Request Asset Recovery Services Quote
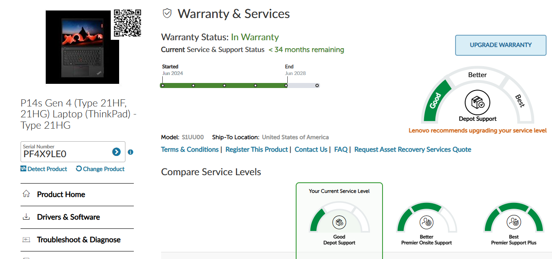 [412, 150]
